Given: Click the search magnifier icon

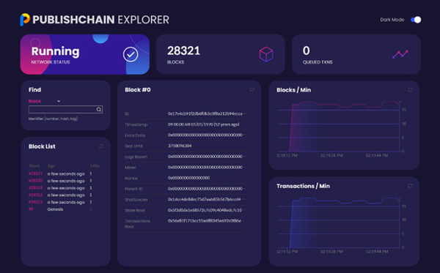Looking at the screenshot, I should pyautogui.click(x=99, y=110).
